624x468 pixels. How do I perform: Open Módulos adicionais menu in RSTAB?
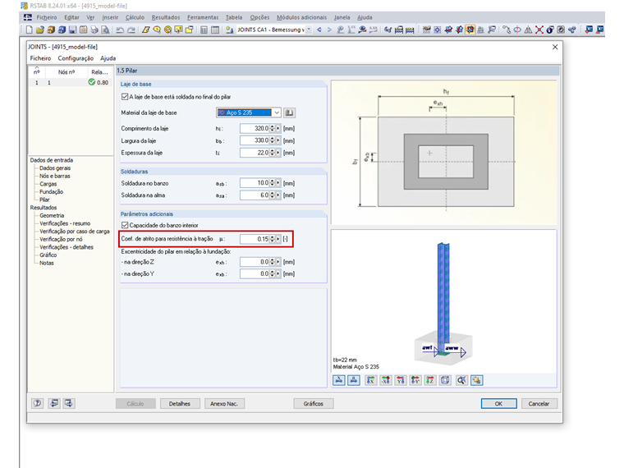[301, 17]
